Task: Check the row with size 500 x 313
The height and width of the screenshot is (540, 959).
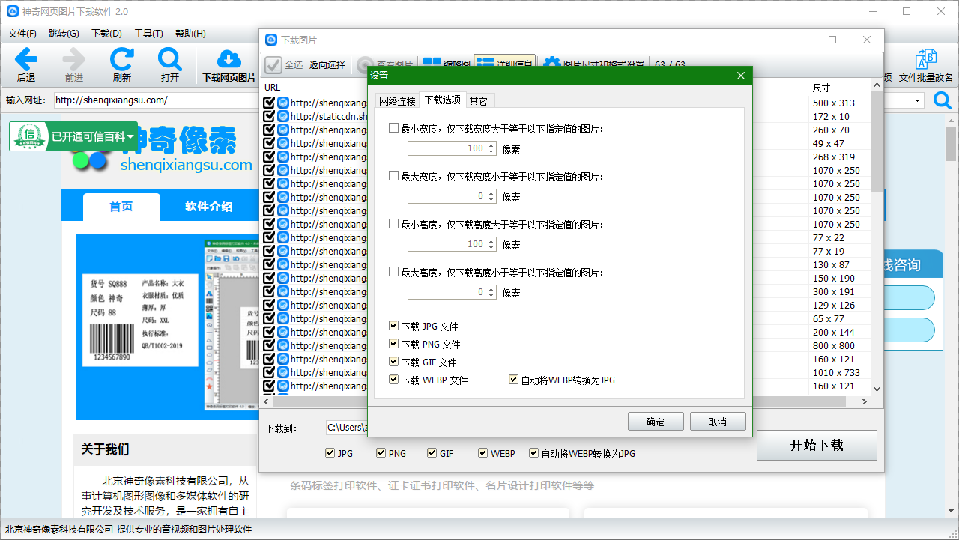Action: (269, 103)
